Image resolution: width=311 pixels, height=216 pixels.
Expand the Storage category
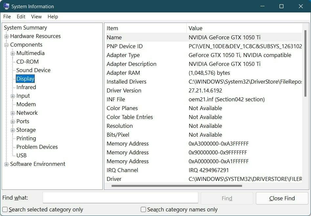point(12,130)
